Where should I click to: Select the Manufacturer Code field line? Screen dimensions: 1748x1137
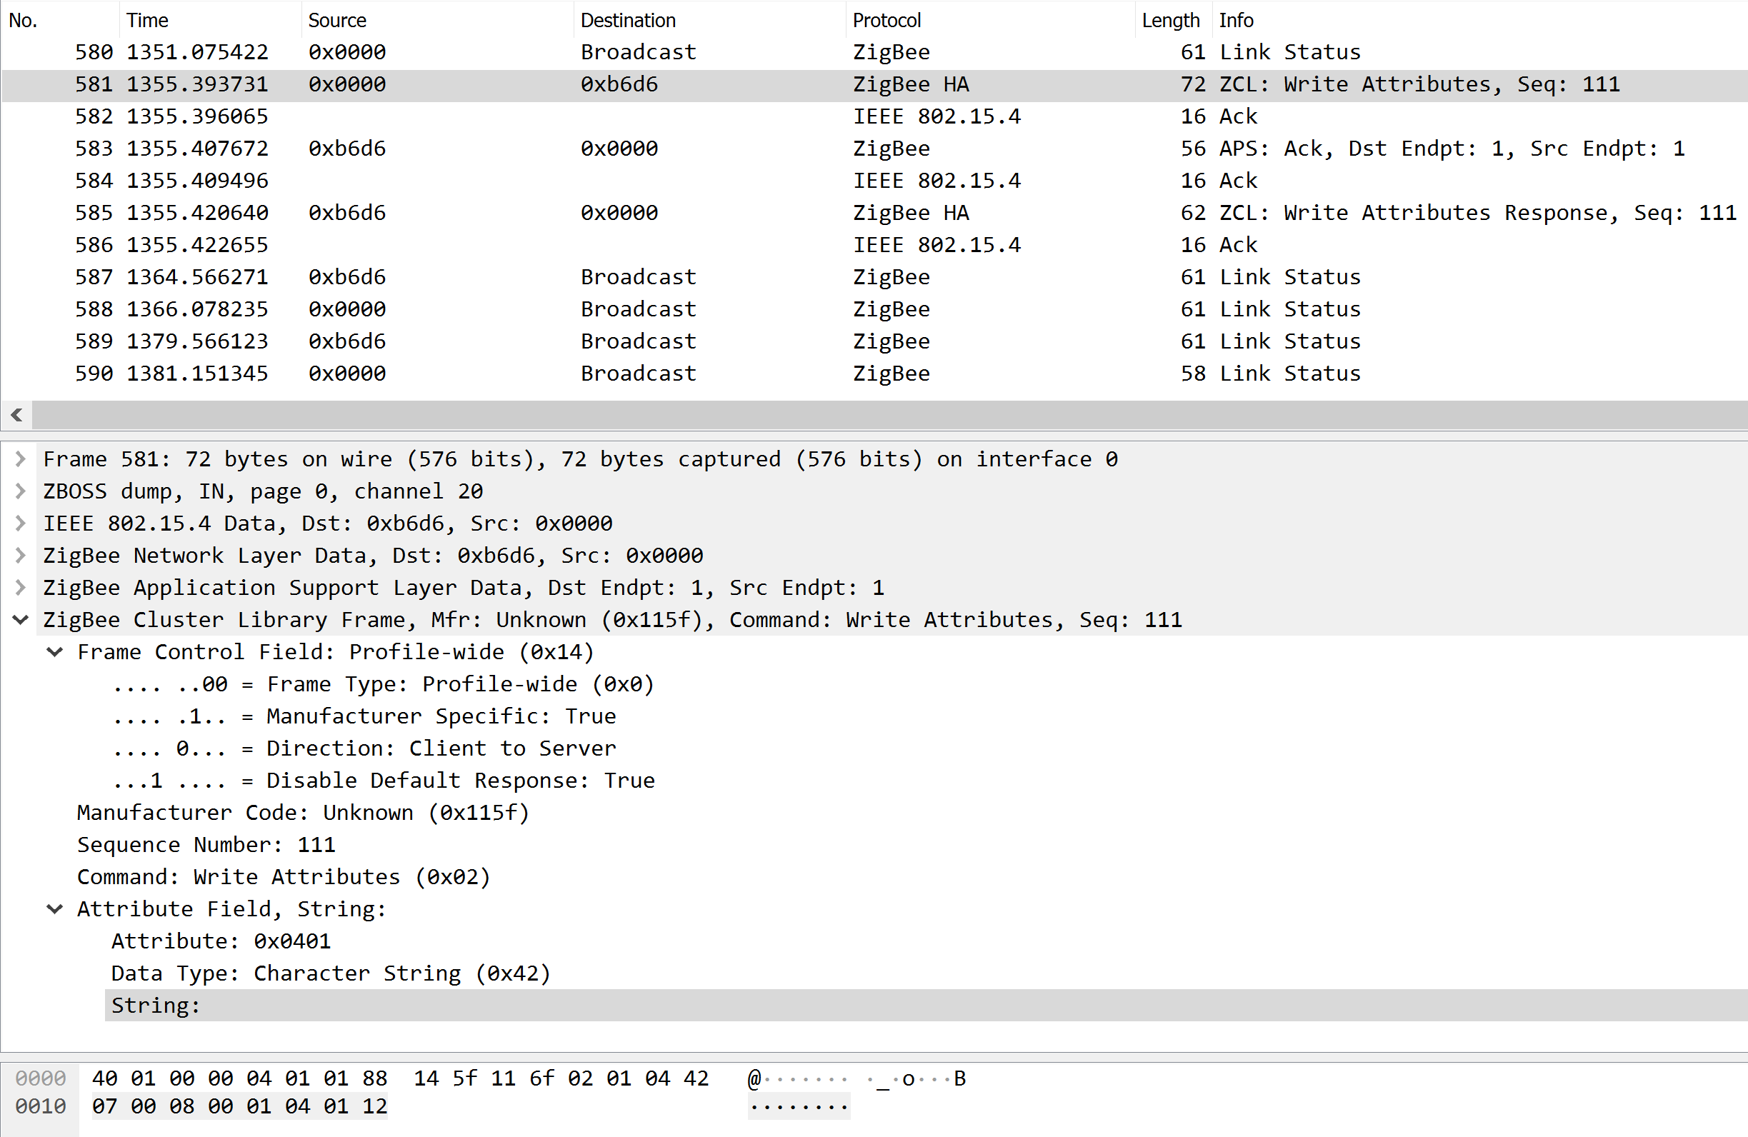303,813
